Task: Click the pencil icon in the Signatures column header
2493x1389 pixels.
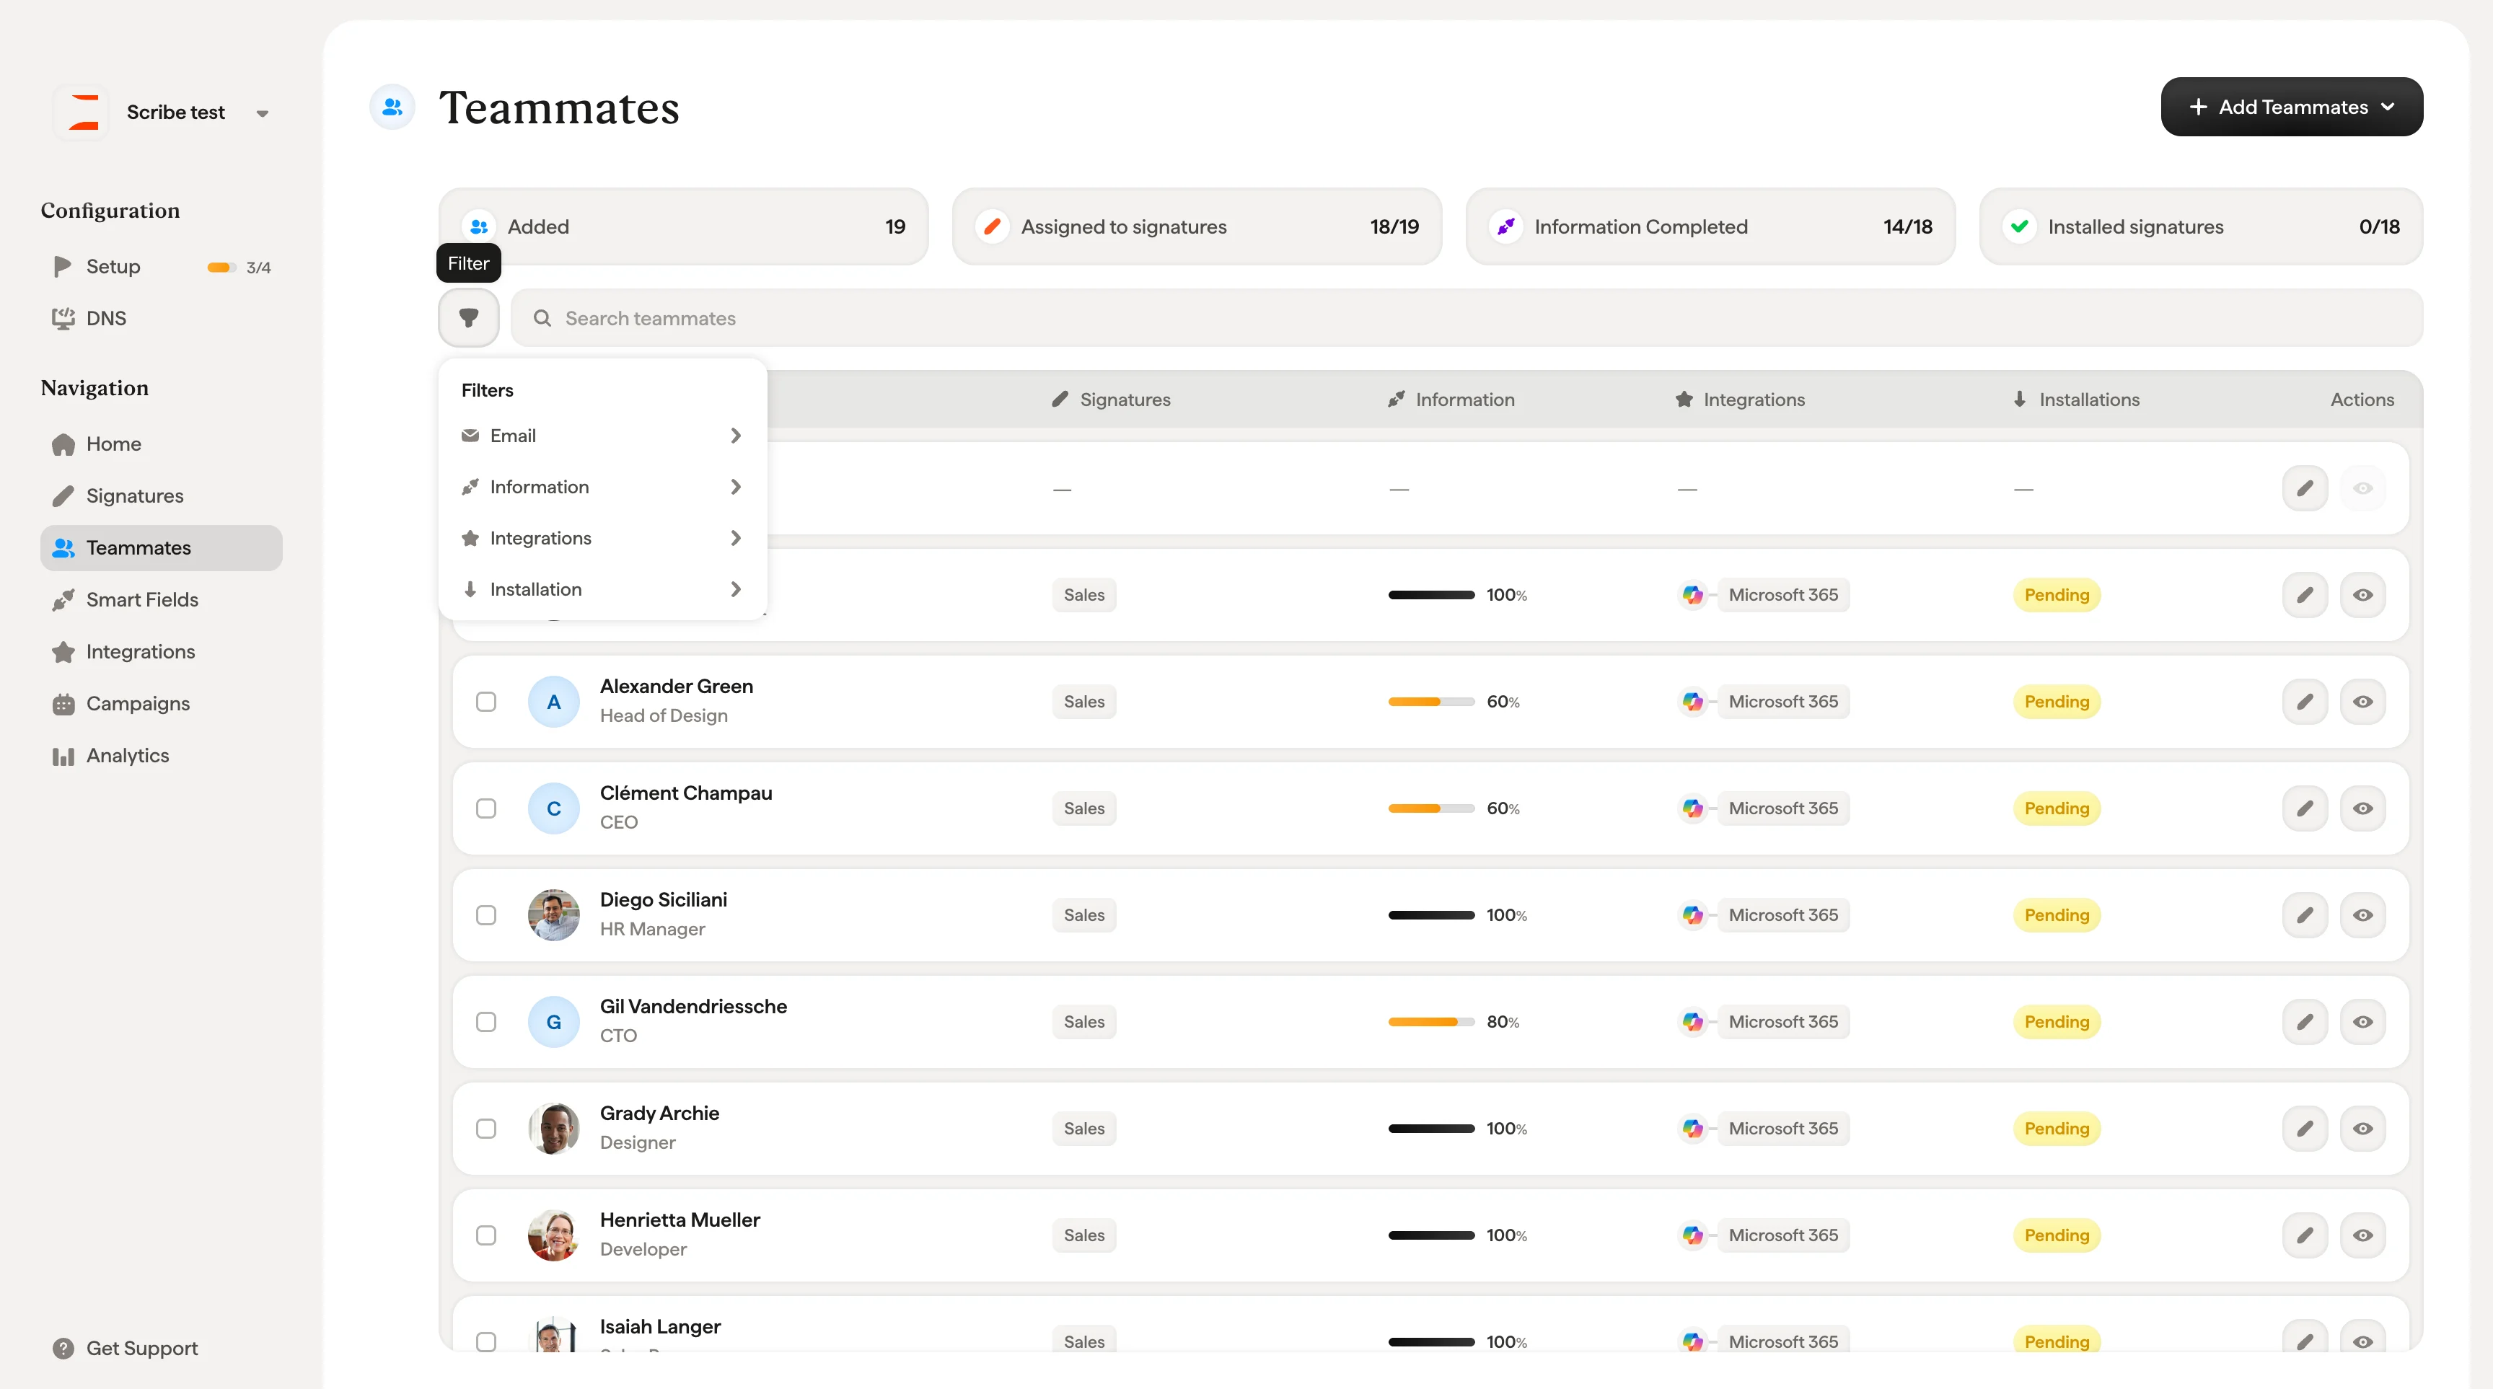Action: pos(1060,400)
